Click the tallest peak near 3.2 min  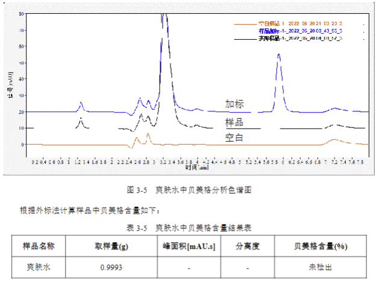pyautogui.click(x=164, y=24)
